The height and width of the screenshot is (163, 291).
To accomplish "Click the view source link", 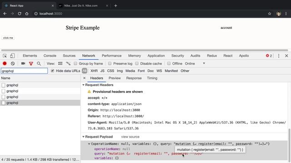I will (x=130, y=137).
